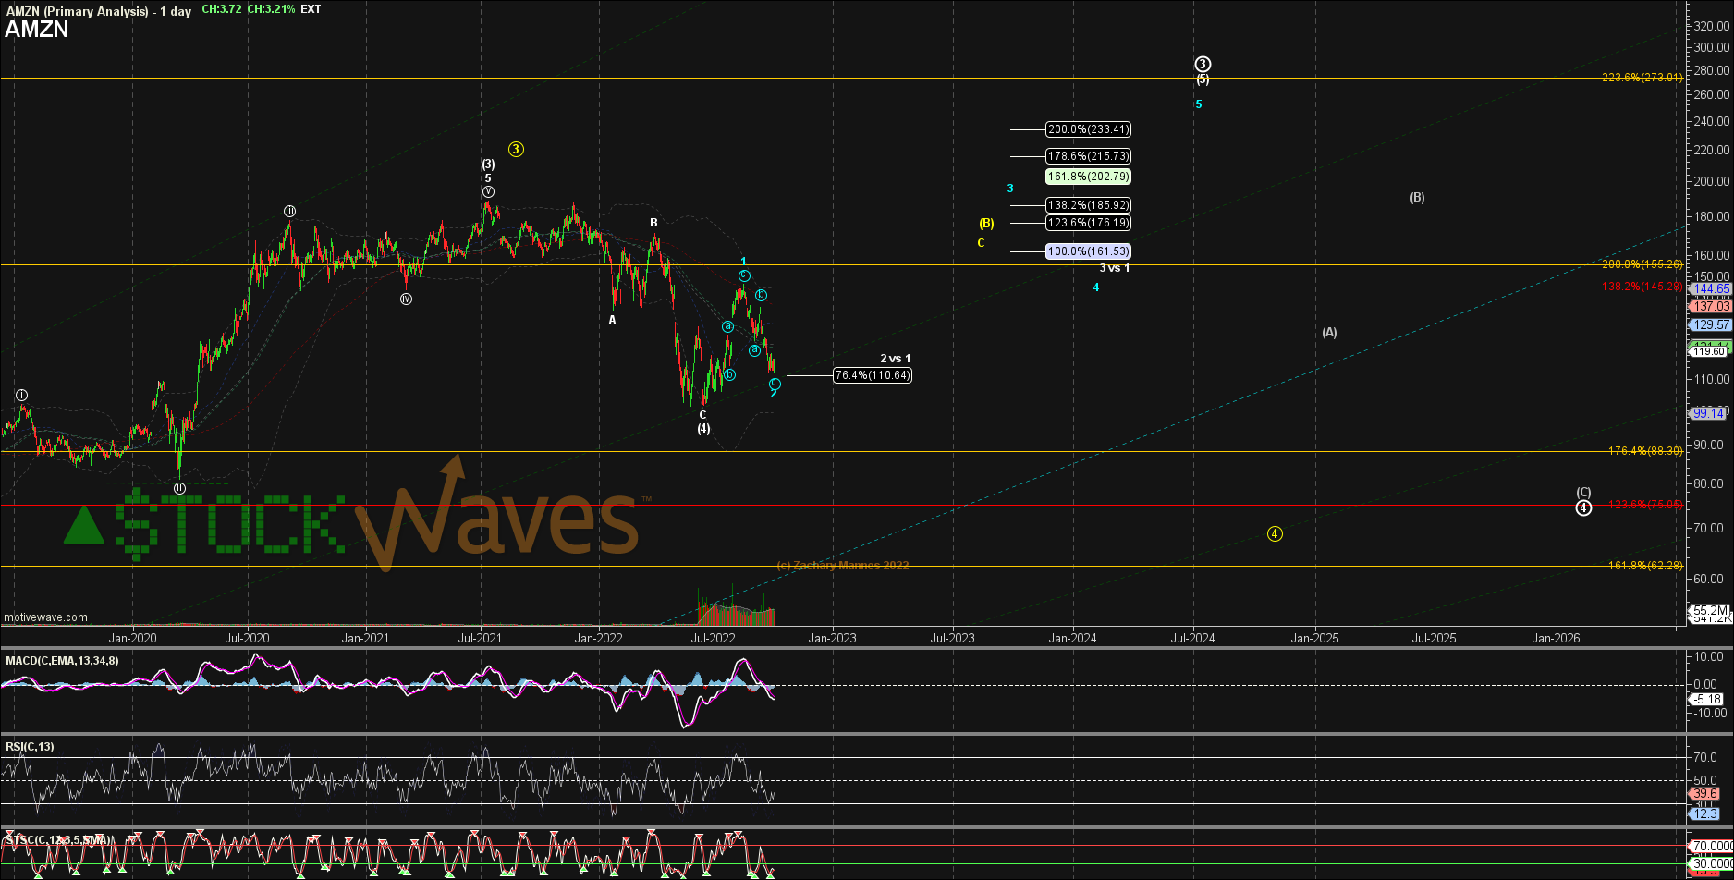Screen dimensions: 1734x880
Task: Click the cyan wave 2 label
Action: coord(774,394)
